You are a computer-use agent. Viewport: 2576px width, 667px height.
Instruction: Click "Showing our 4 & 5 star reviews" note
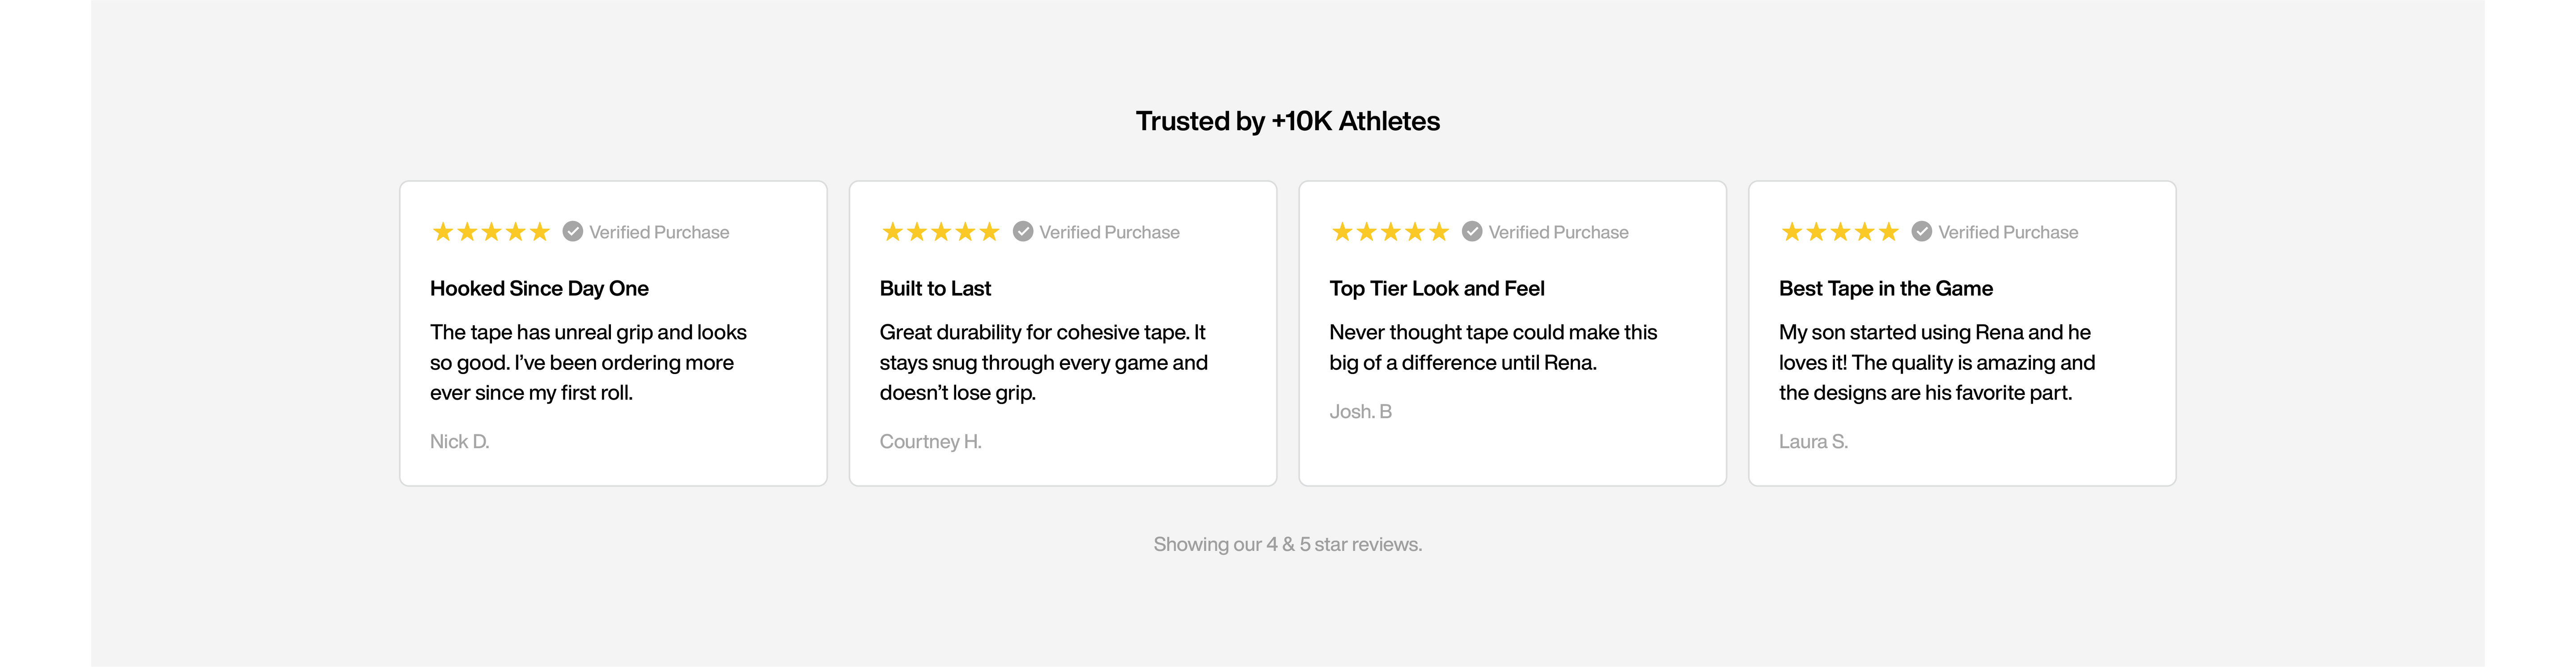1287,544
